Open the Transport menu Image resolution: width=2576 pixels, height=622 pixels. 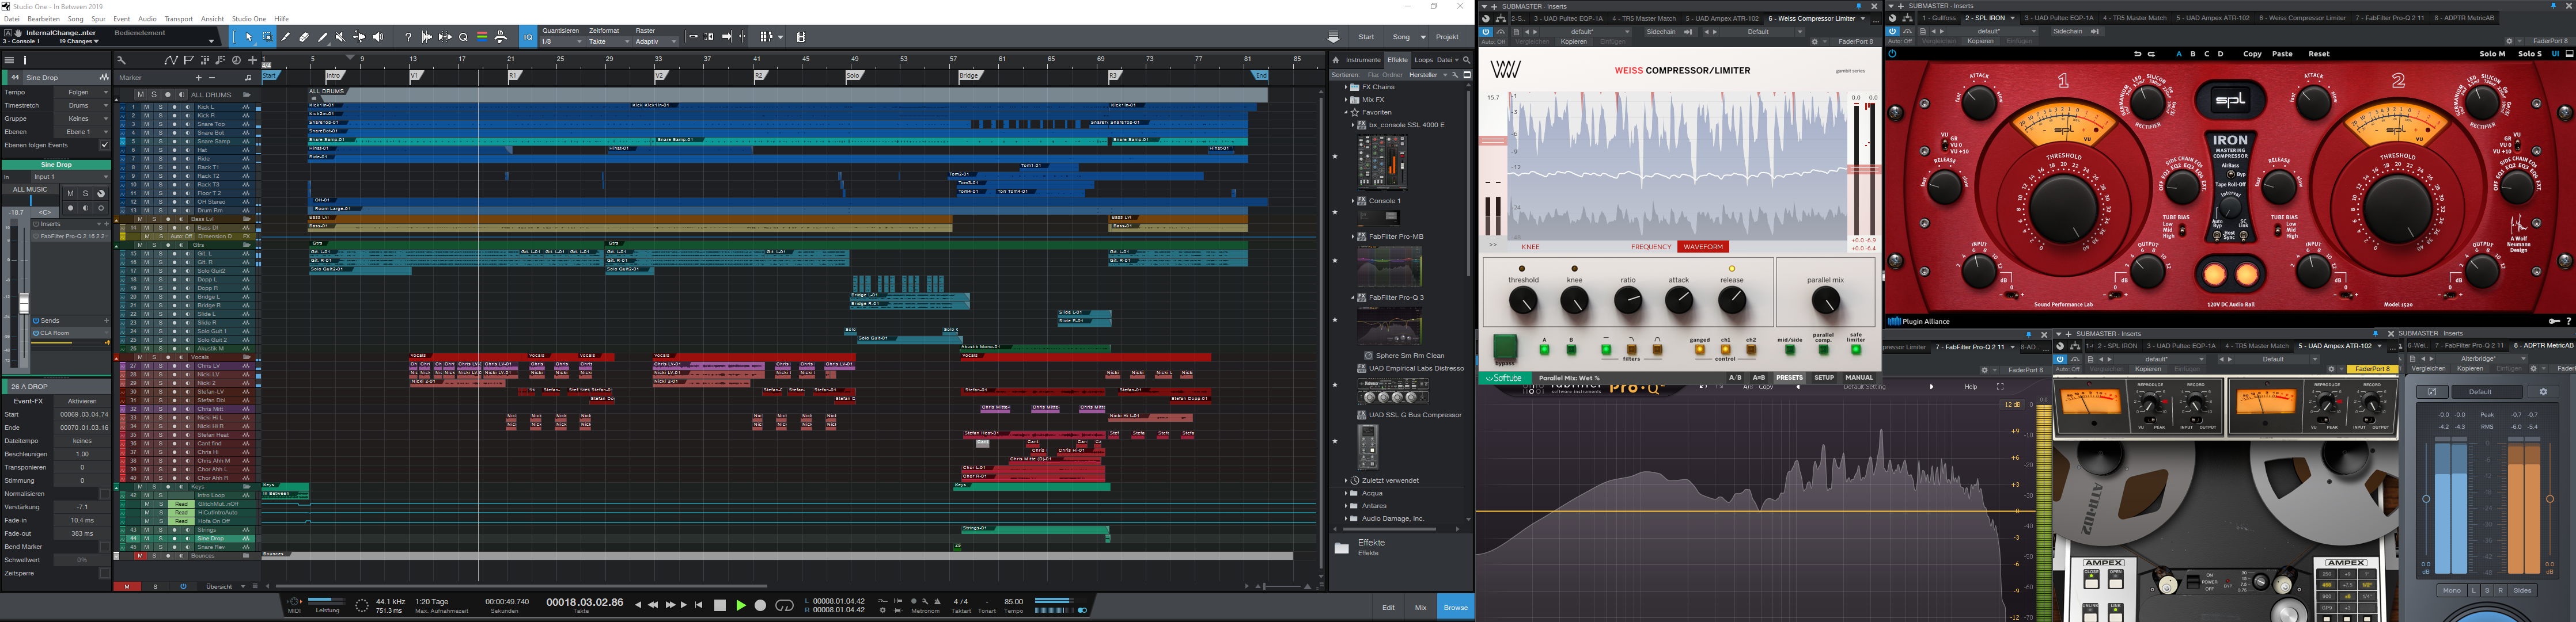pyautogui.click(x=179, y=19)
